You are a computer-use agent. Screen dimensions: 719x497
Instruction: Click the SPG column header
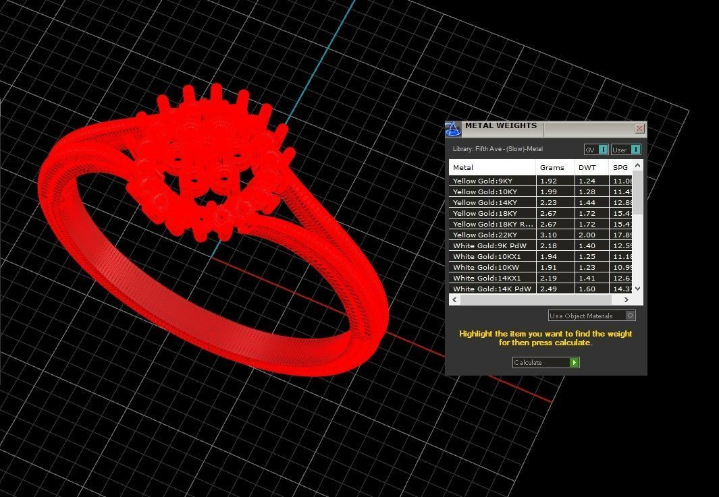[x=620, y=168]
